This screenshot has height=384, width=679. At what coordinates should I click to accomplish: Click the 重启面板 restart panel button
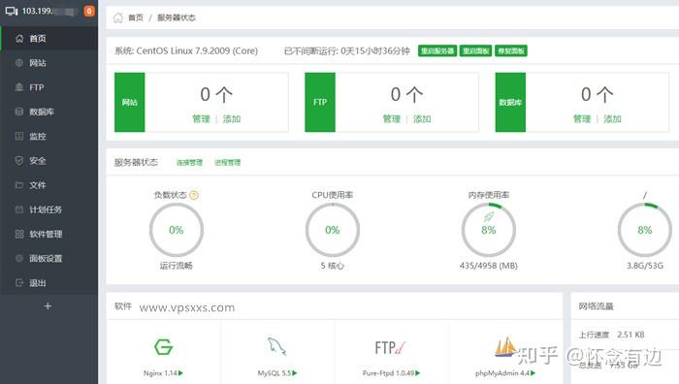tap(475, 51)
